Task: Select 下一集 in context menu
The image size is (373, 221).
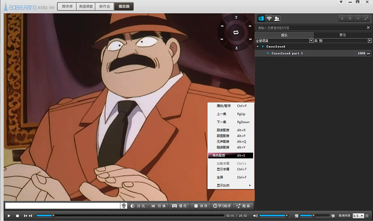Action: (x=231, y=122)
